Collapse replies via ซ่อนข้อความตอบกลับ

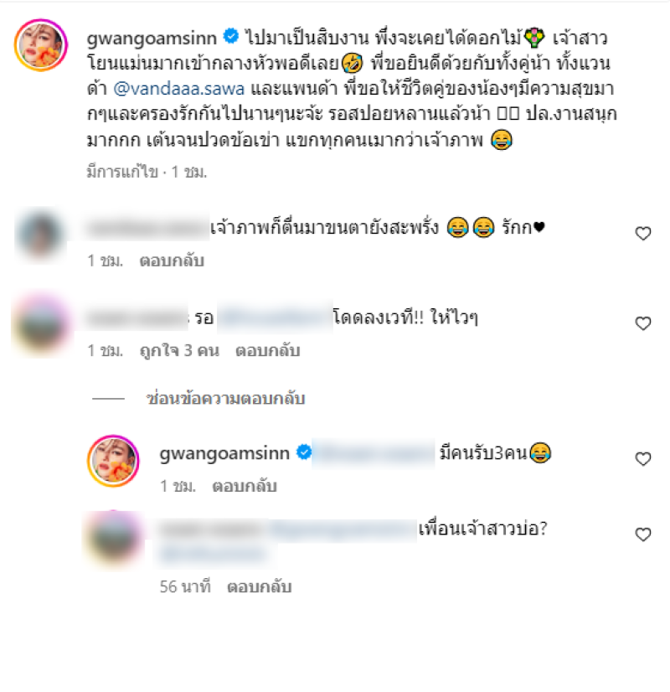[x=225, y=398]
